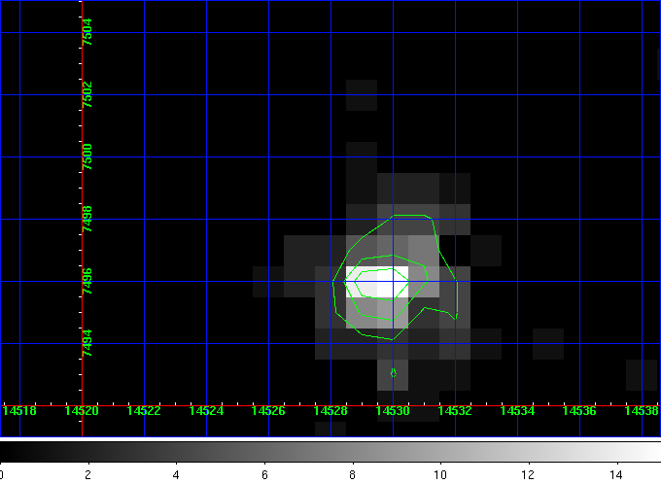The height and width of the screenshot is (484, 661).
Task: Click the colorbar value 4
Action: point(176,475)
